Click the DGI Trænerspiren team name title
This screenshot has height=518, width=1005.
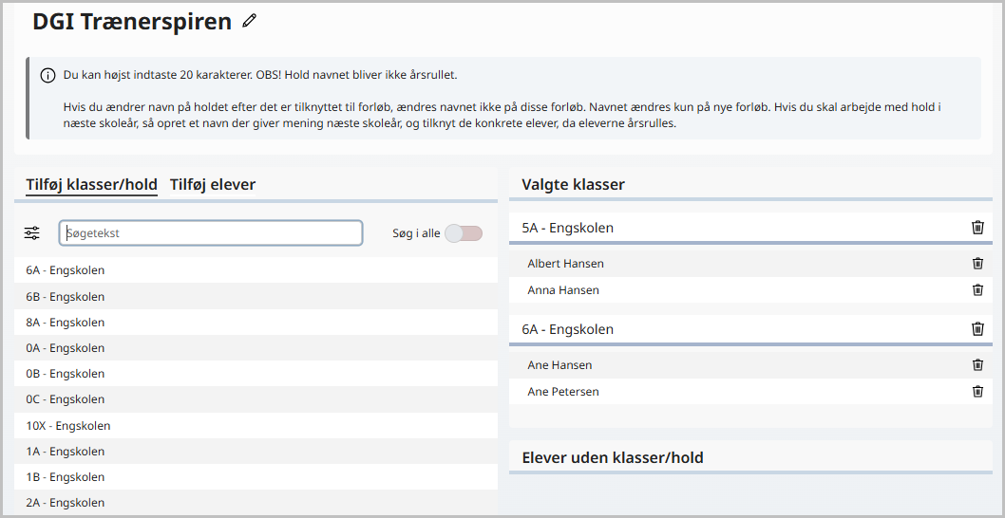(132, 21)
